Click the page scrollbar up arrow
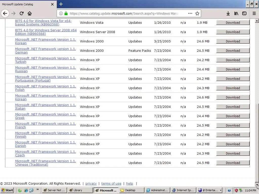The height and width of the screenshot is (194, 259). 257,21
